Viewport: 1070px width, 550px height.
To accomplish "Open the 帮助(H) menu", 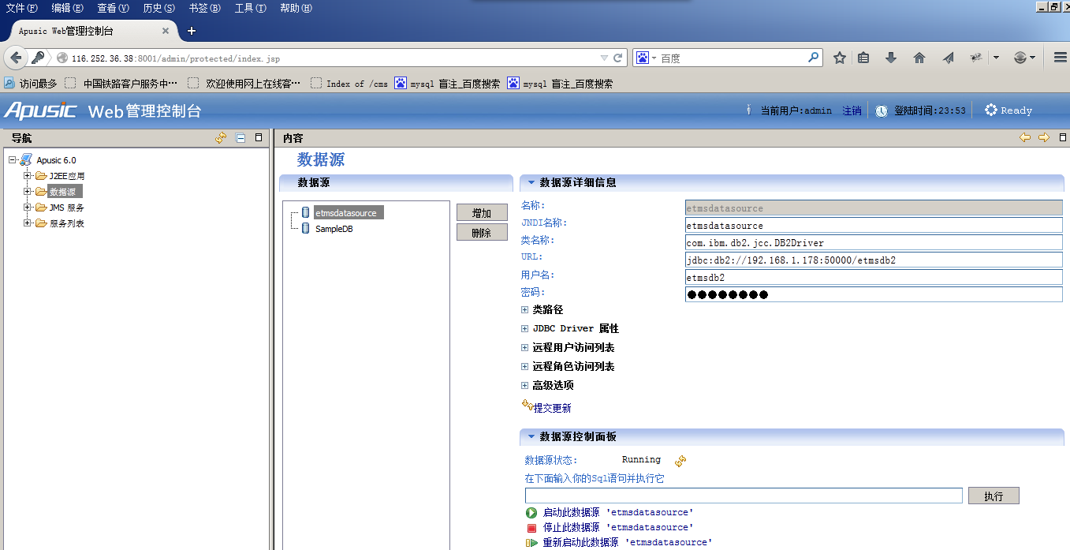I will (x=296, y=8).
